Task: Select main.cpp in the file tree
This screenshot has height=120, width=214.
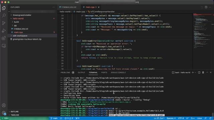Action: [x=18, y=32]
